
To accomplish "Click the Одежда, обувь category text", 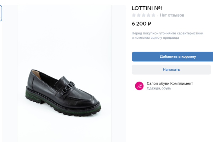I will pyautogui.click(x=159, y=88).
